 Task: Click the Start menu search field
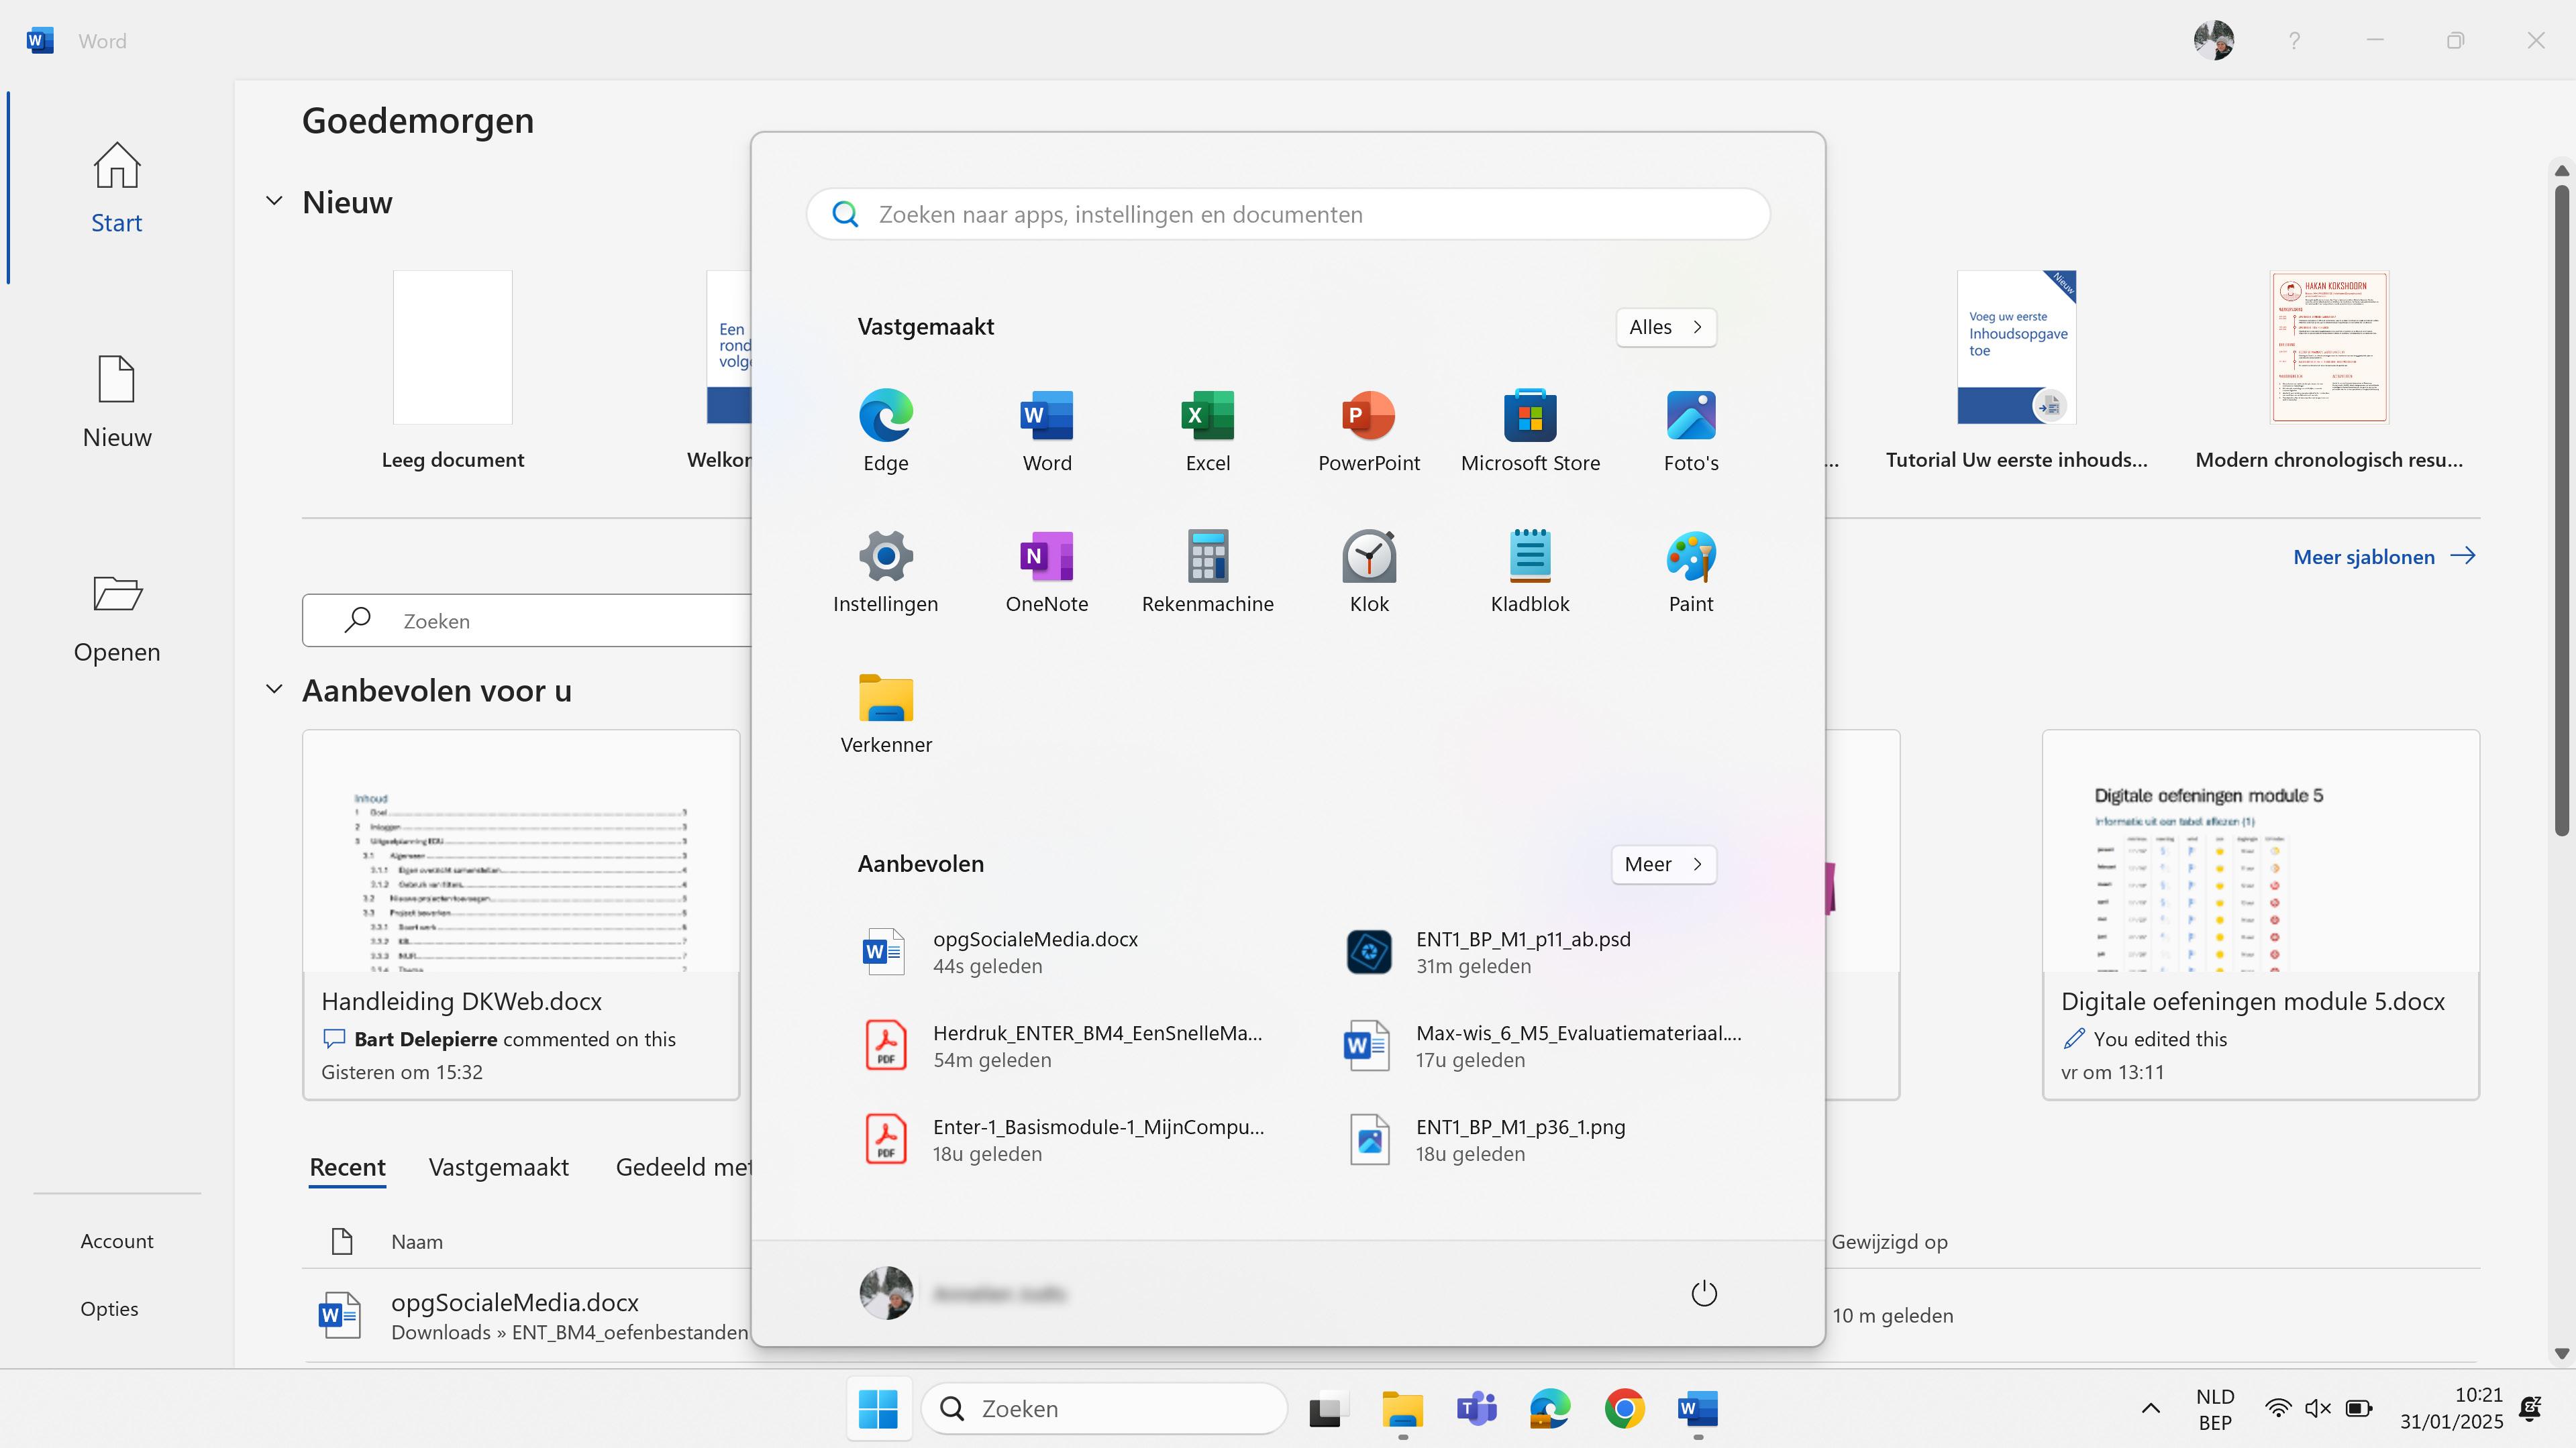tap(1288, 214)
